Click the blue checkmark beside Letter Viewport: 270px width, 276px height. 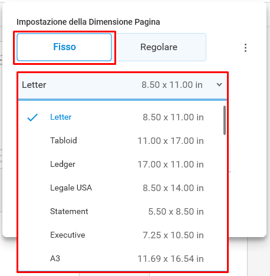point(32,117)
